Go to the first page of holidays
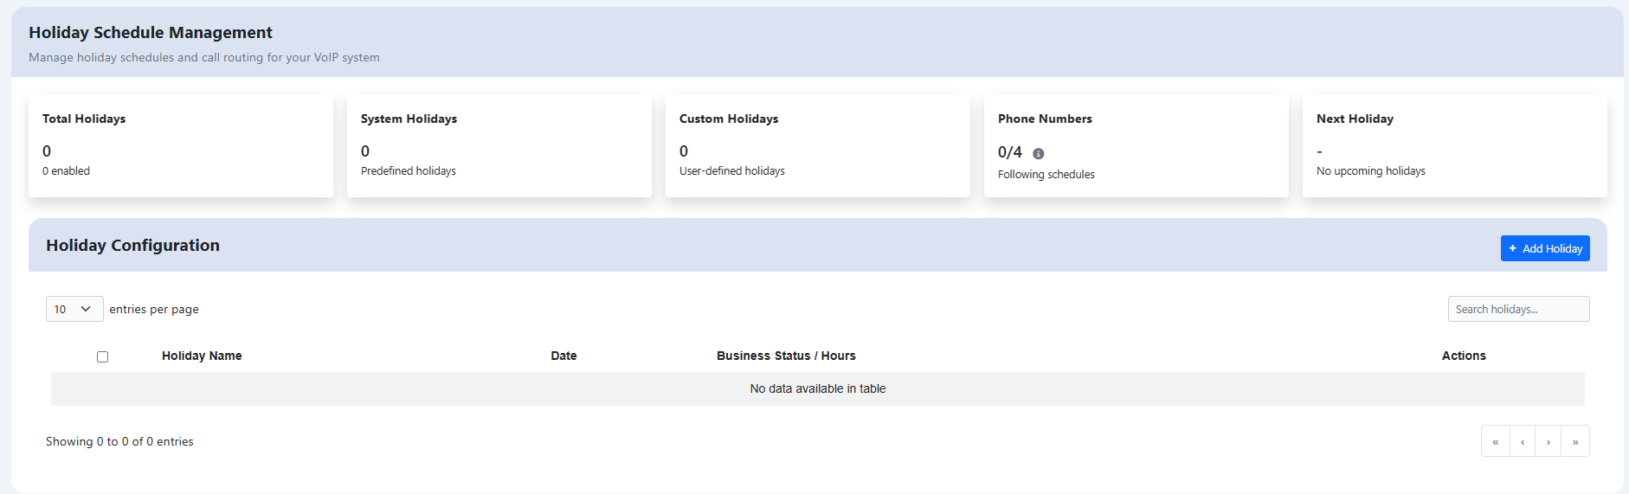The image size is (1629, 494). (x=1495, y=441)
